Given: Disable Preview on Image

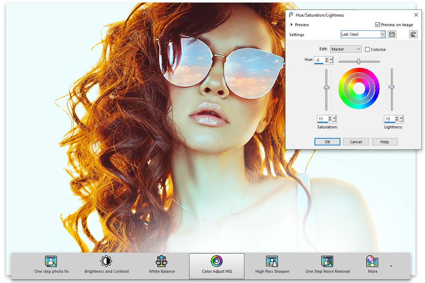Looking at the screenshot, I should [x=378, y=24].
